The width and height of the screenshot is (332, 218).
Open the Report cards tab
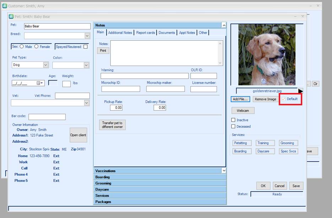click(x=146, y=33)
